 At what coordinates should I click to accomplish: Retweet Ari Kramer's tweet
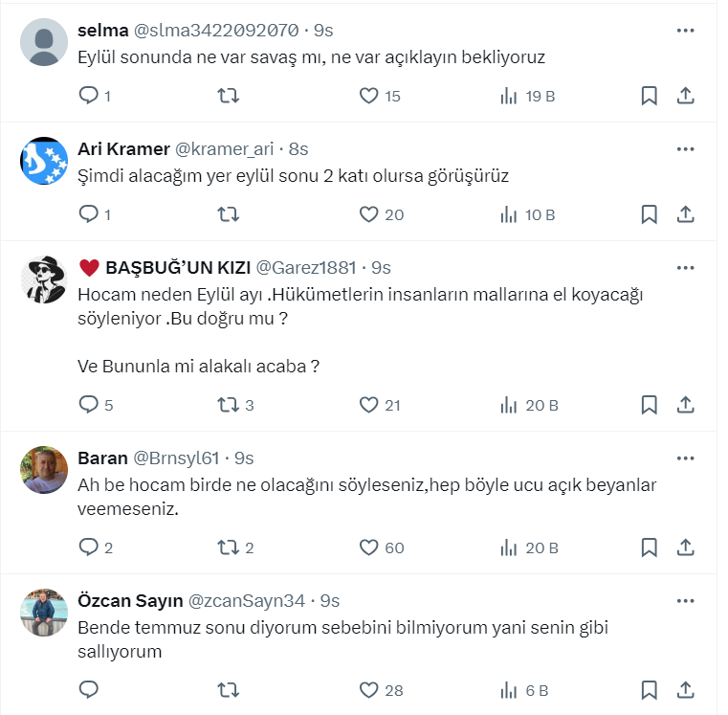pyautogui.click(x=229, y=214)
